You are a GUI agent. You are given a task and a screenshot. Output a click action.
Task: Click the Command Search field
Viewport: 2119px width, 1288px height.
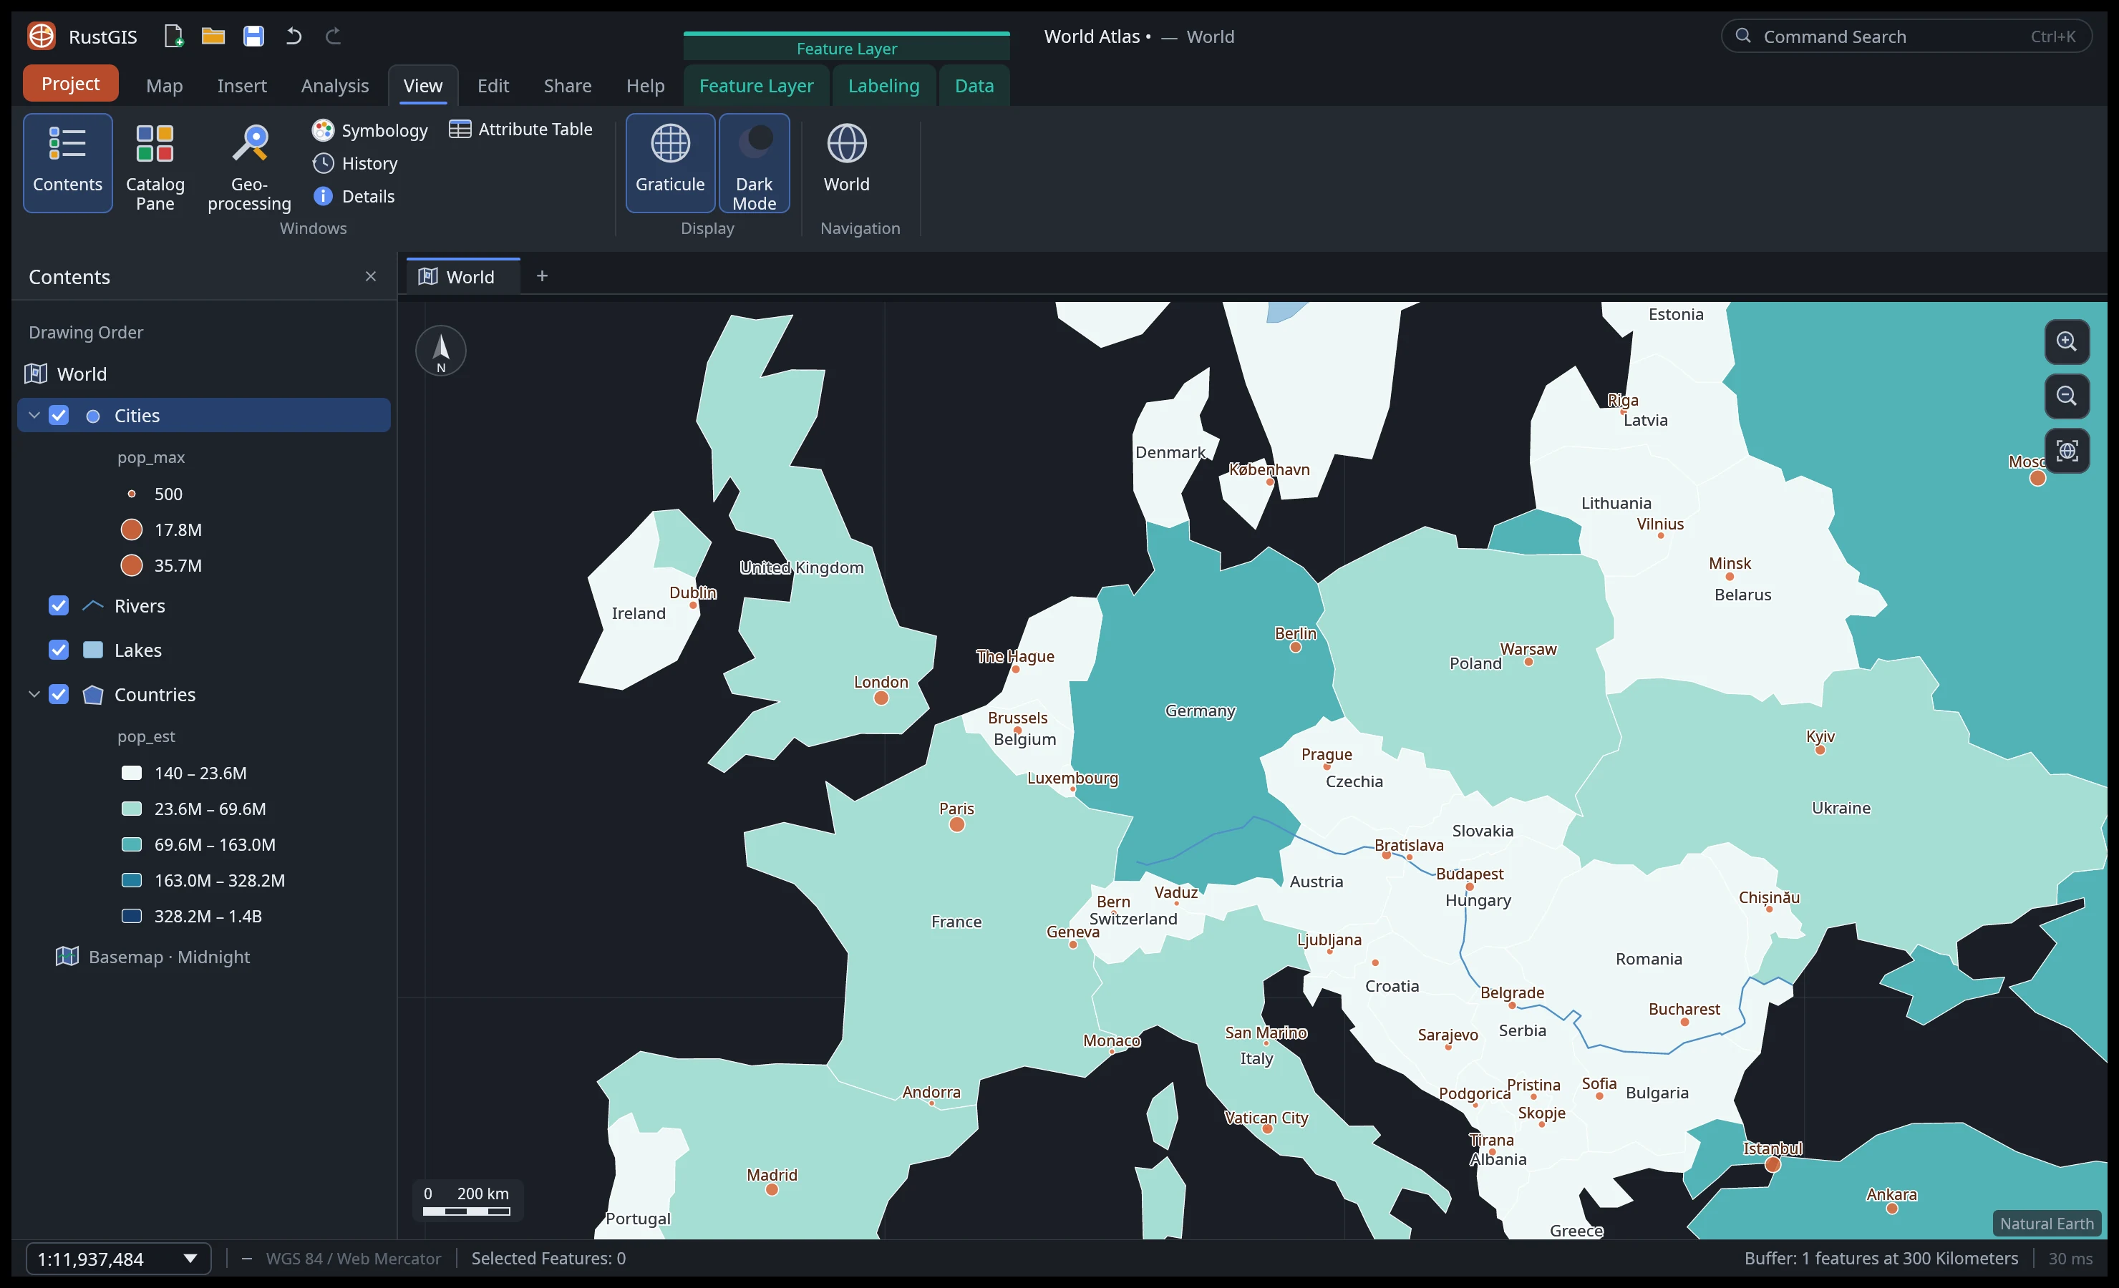(1906, 36)
